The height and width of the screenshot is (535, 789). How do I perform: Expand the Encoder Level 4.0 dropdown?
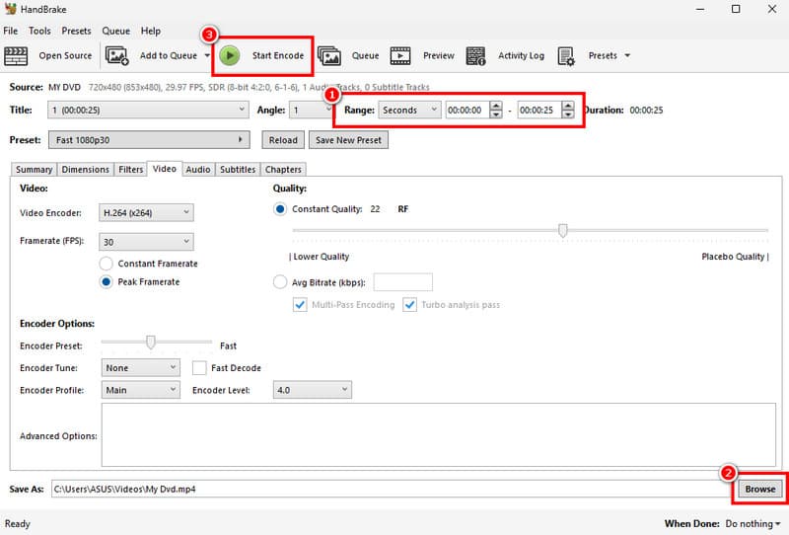(x=312, y=390)
